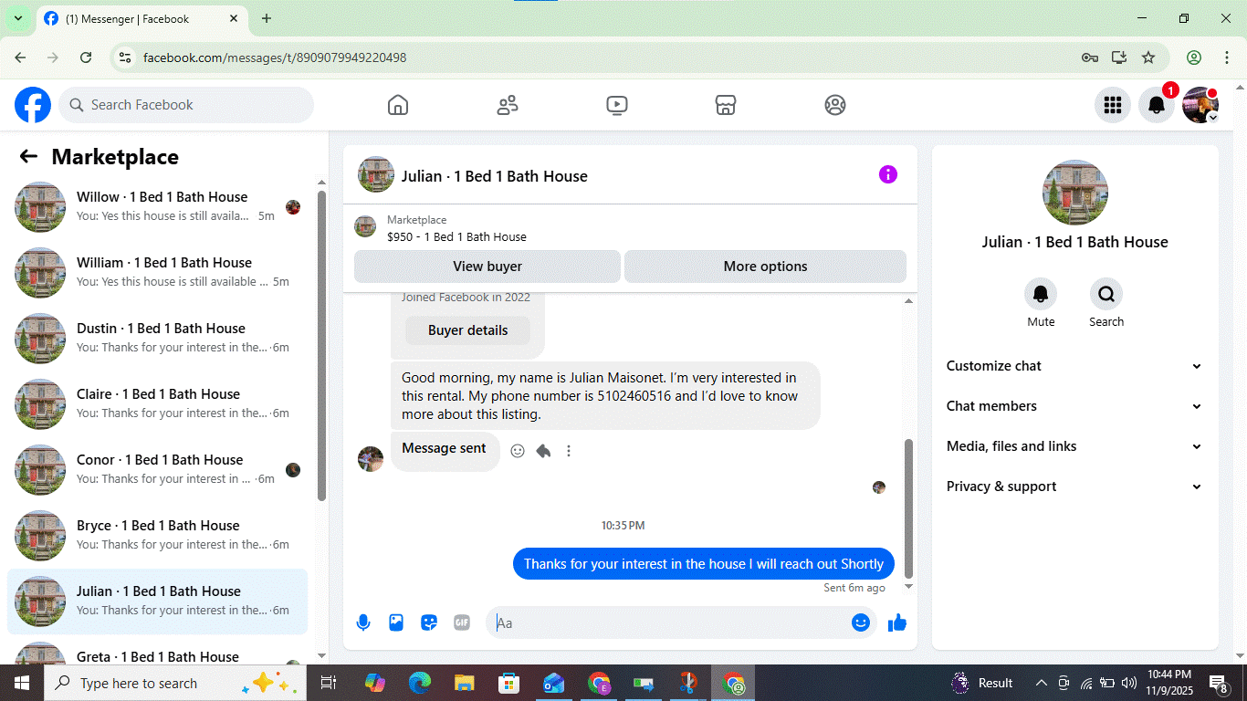Image resolution: width=1247 pixels, height=701 pixels.
Task: Open Bryce's 1 Bed 1 Bath House chat
Action: coord(158,535)
